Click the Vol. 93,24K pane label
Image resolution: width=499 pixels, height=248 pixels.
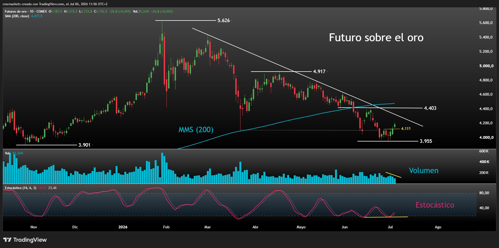point(14,153)
